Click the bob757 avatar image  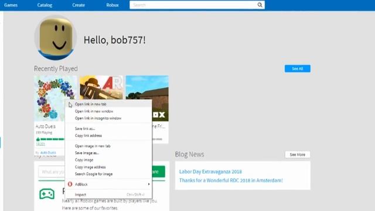point(56,38)
